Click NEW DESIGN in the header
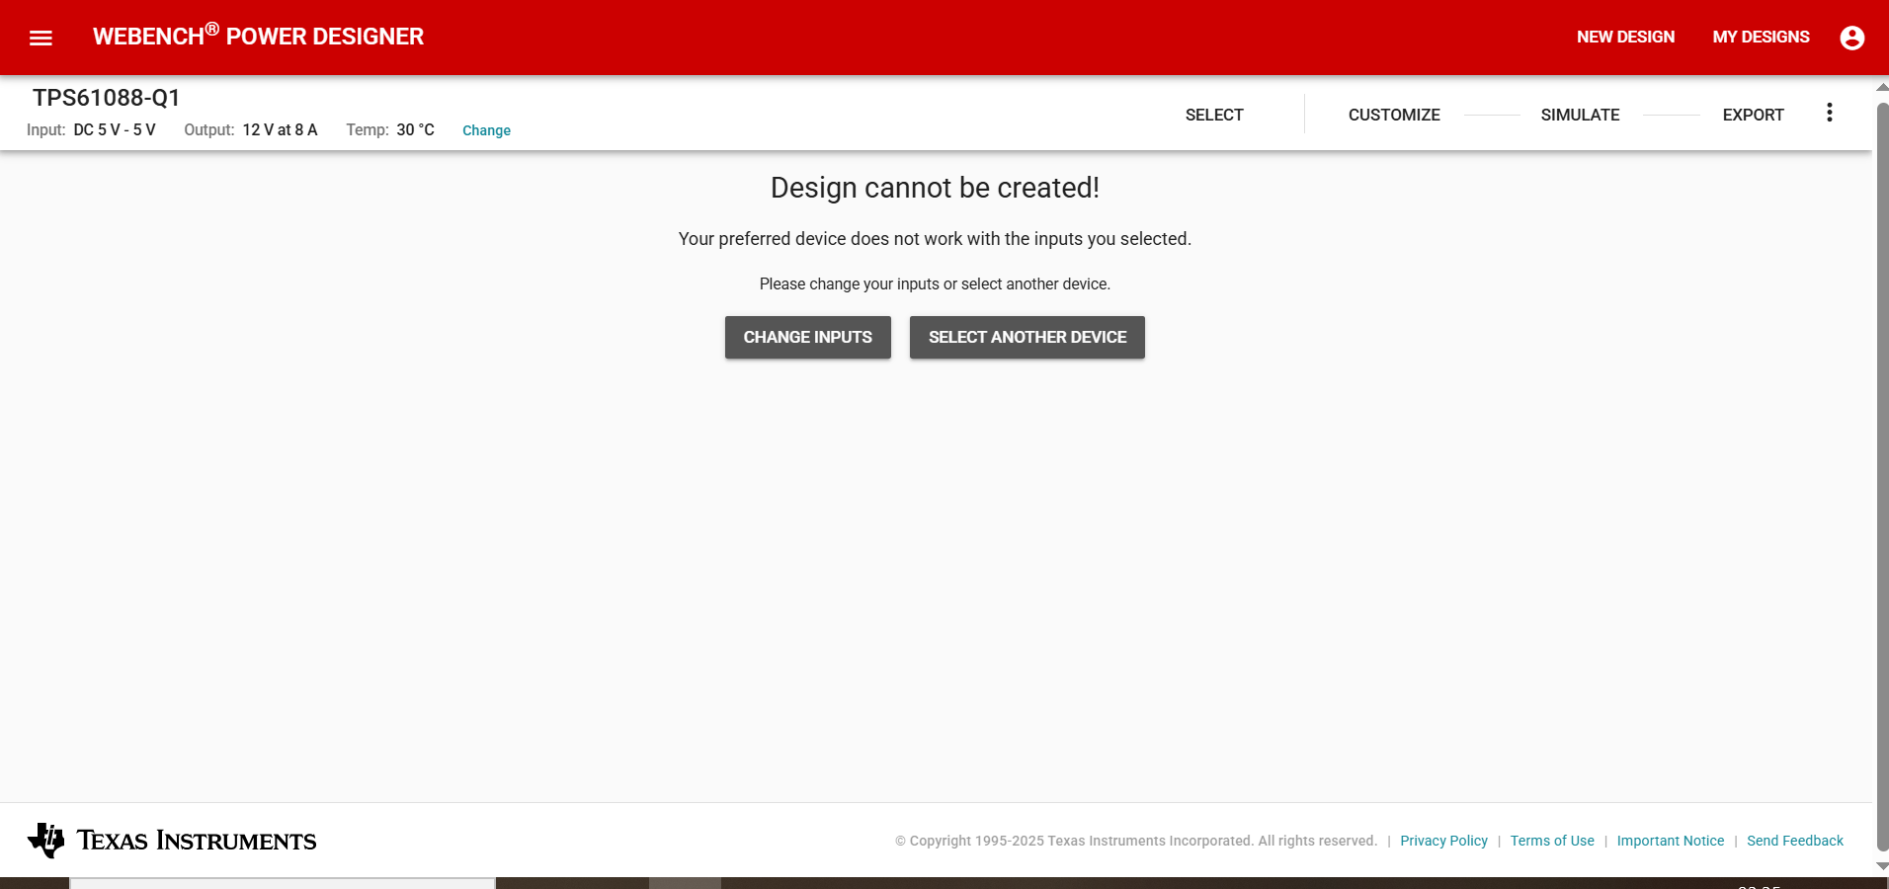 [1625, 37]
